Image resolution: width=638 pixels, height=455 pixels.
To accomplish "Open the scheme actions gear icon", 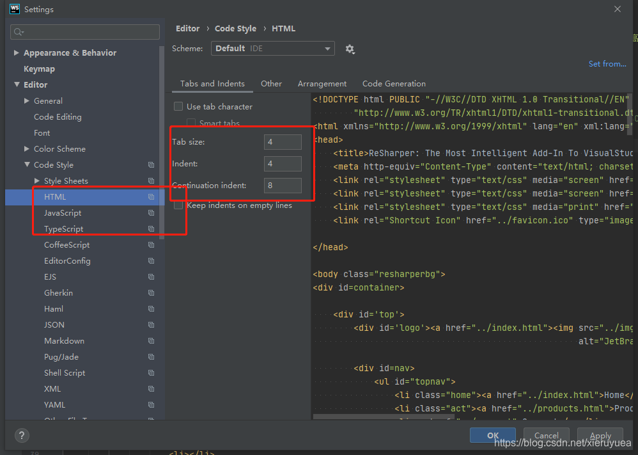I will pyautogui.click(x=350, y=49).
